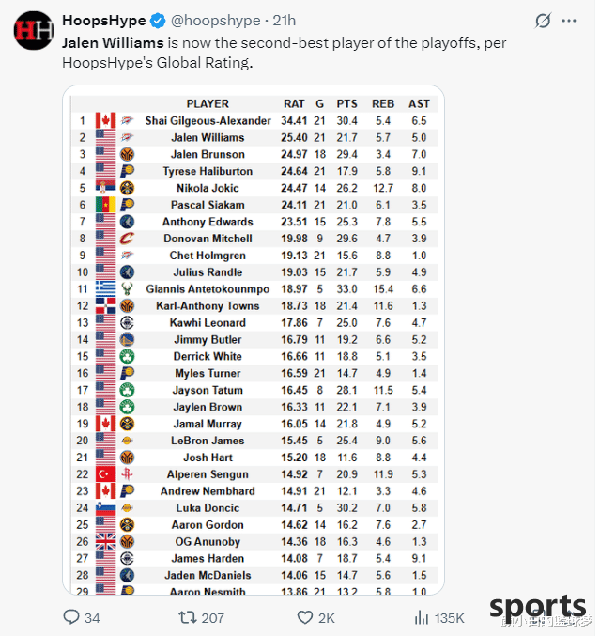The width and height of the screenshot is (600, 636).
Task: Click the Canada flag beside Shai Gilgeous-Alexander
Action: [x=106, y=120]
